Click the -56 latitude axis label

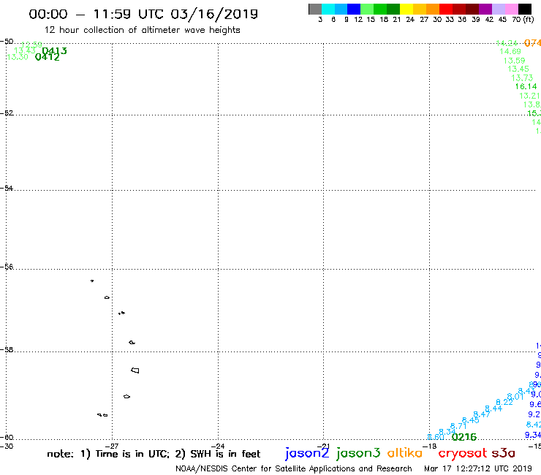pyautogui.click(x=7, y=267)
